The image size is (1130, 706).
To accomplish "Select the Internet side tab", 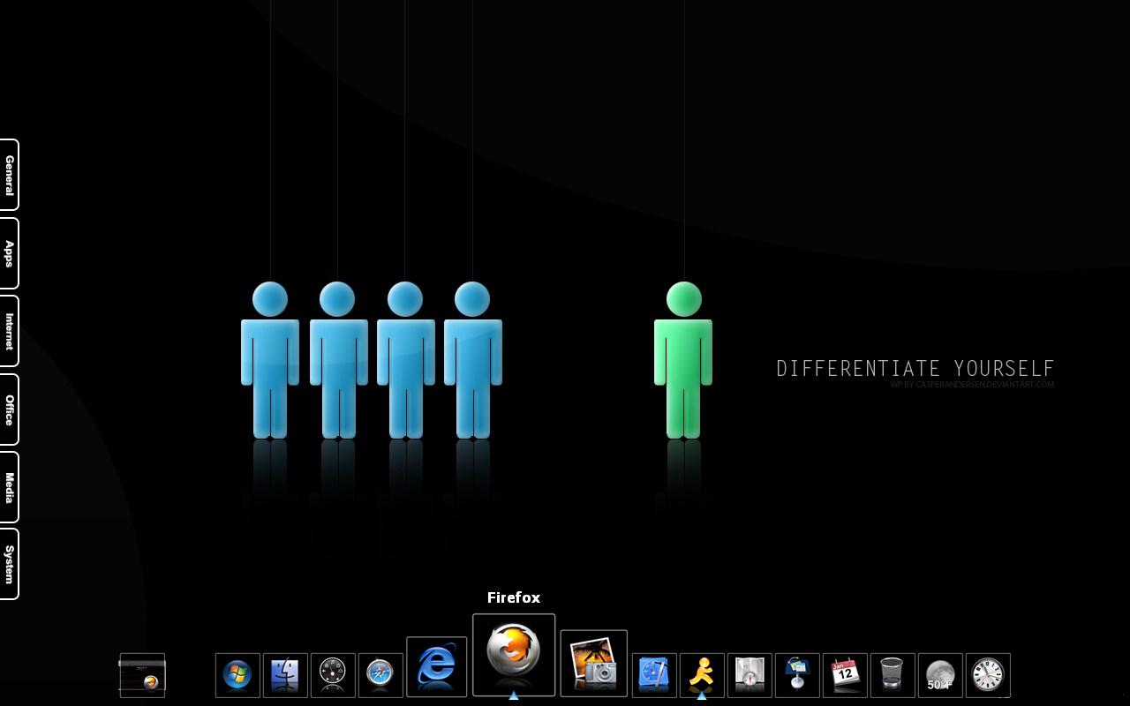I will [9, 331].
